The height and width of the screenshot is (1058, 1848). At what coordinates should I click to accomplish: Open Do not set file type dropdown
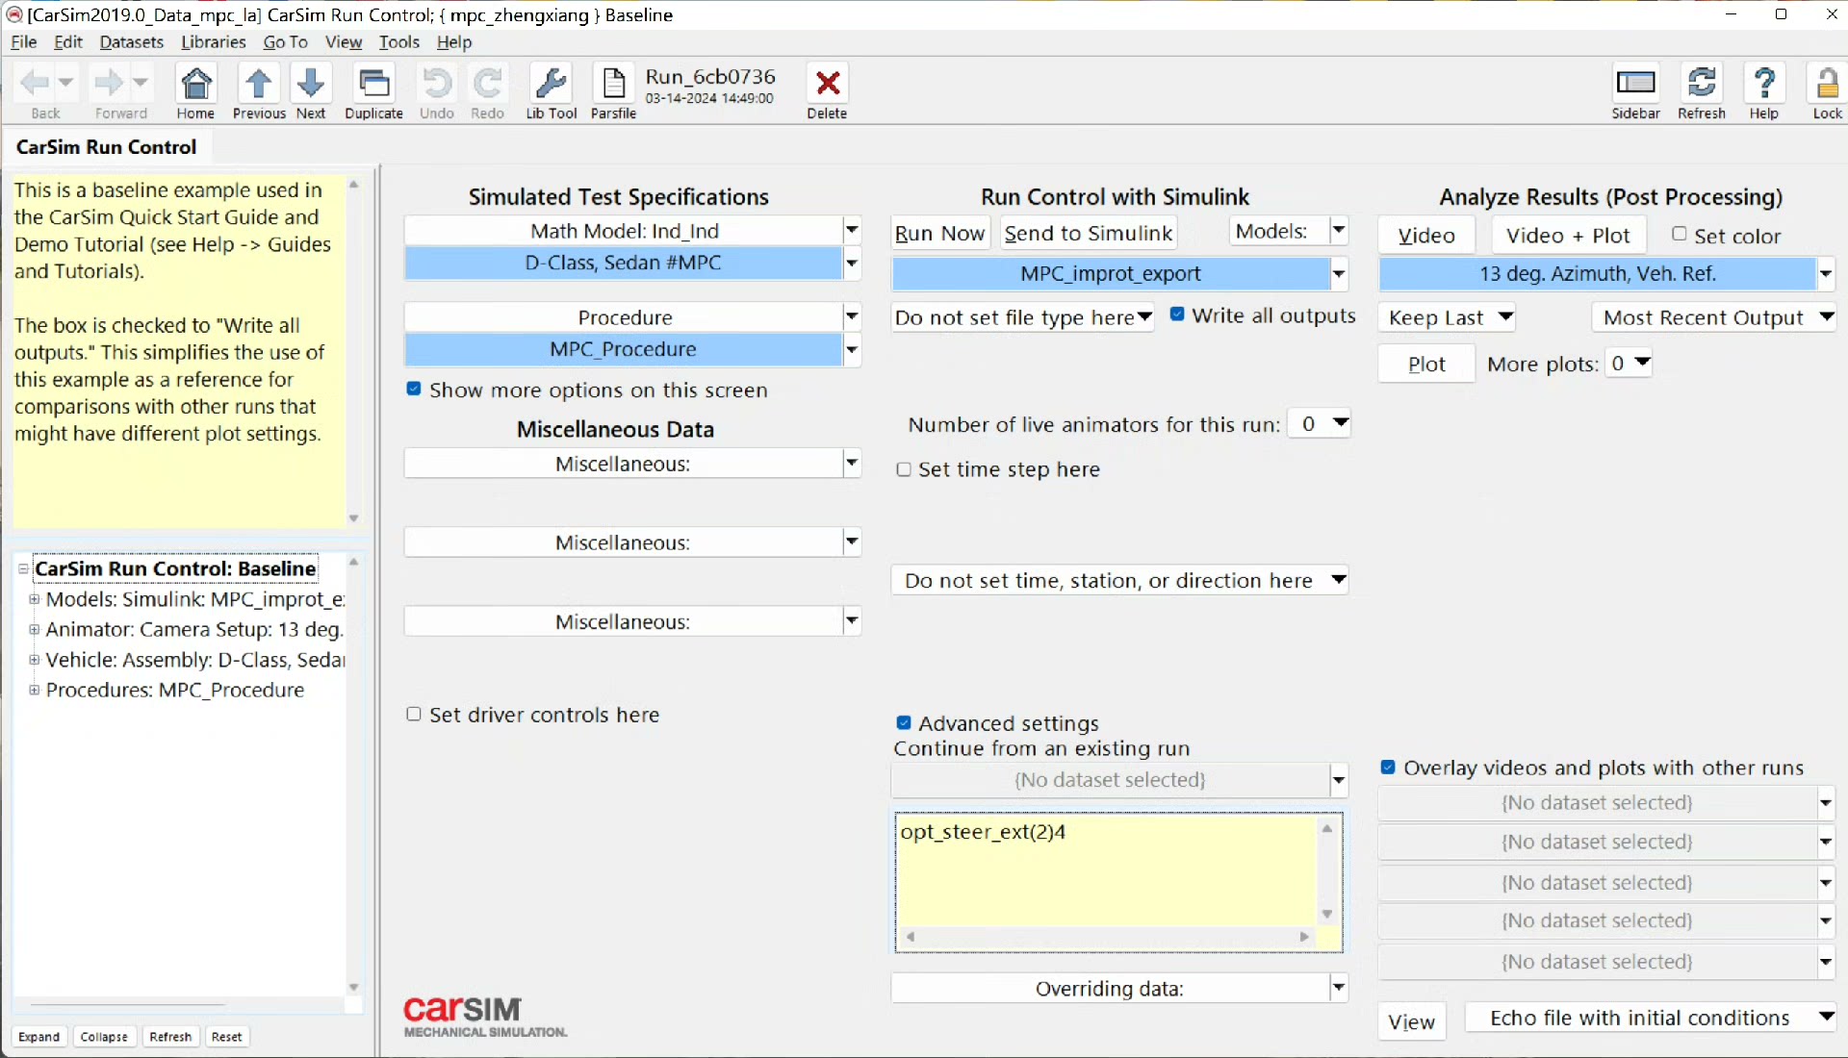(1022, 317)
